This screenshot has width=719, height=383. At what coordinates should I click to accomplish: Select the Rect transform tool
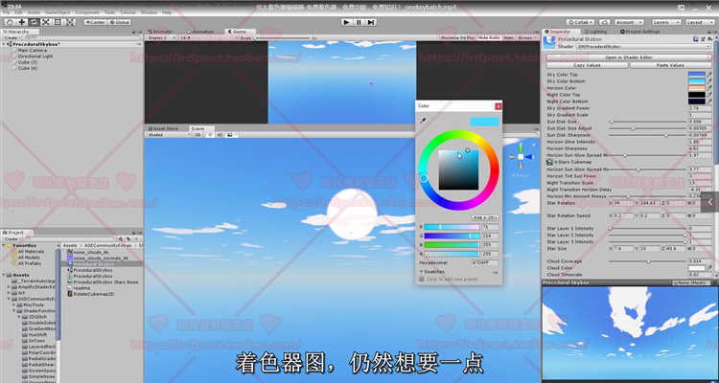coord(58,22)
